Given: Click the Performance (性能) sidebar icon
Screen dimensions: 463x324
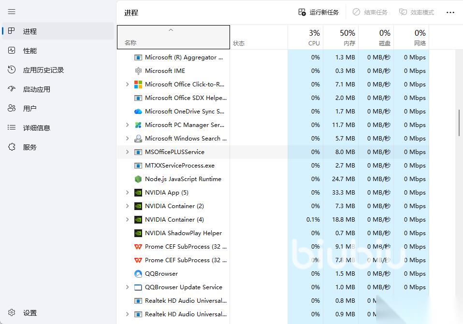Looking at the screenshot, I should click(x=12, y=50).
